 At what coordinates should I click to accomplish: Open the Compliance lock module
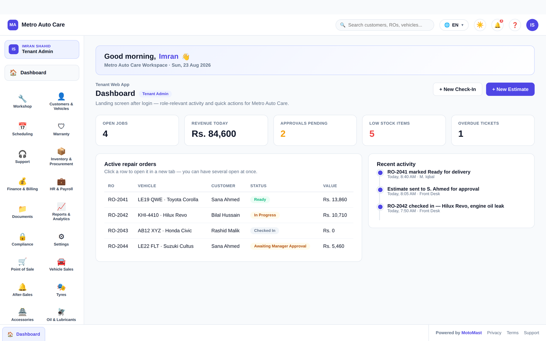23,240
